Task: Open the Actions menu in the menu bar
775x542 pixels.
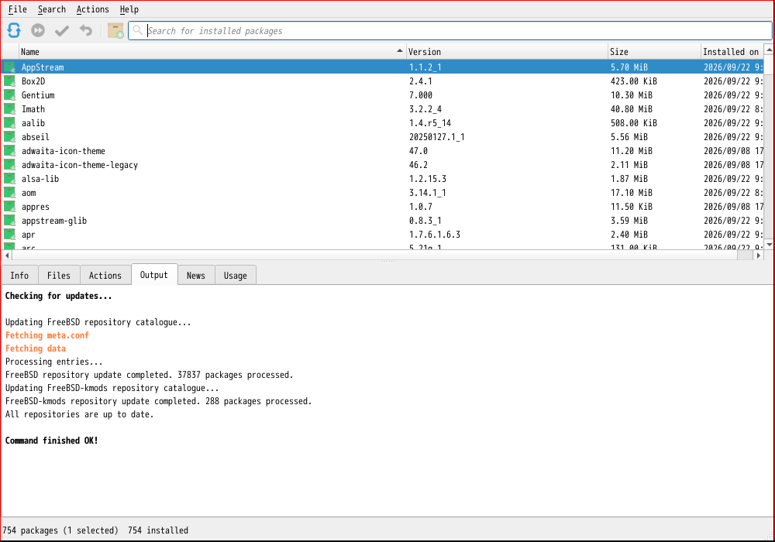Action: [x=92, y=9]
